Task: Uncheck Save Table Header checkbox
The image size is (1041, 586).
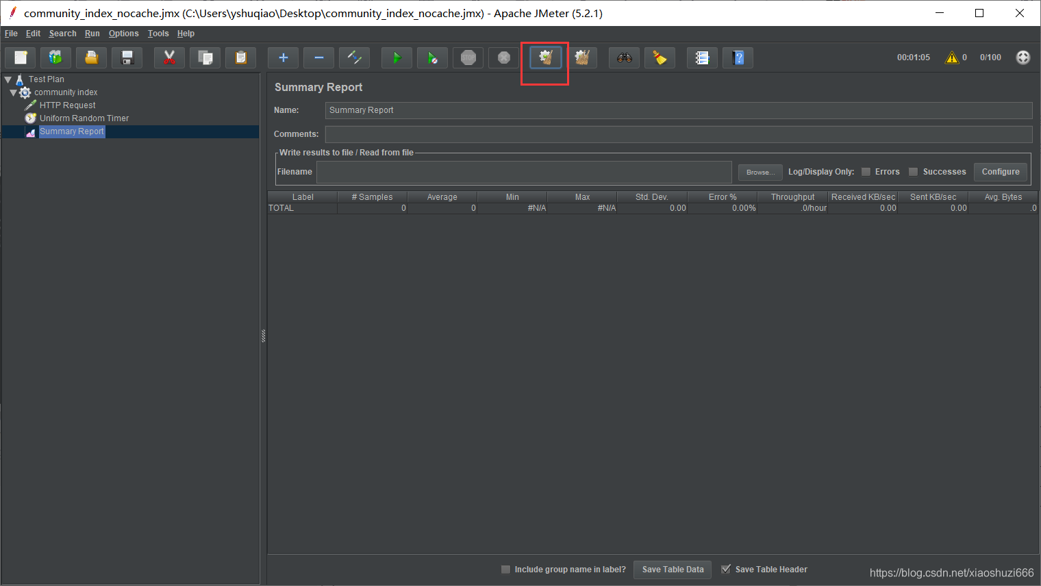Action: 726,570
